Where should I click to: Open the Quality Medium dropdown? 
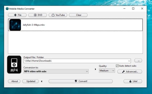pos(107,71)
